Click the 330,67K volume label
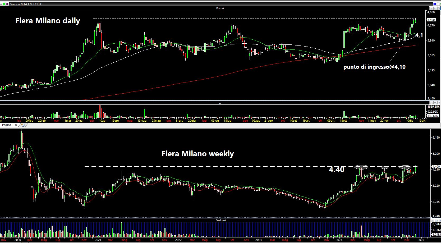The height and width of the screenshot is (243, 441). point(433,116)
